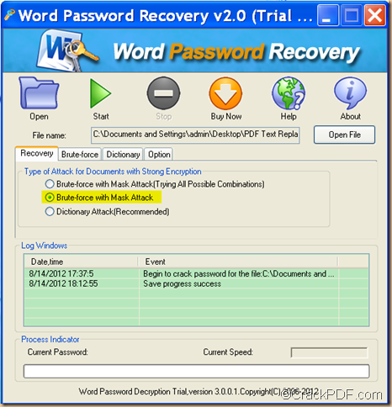Click into the File name path field
Image resolution: width=392 pixels, height=407 pixels.
[195, 135]
